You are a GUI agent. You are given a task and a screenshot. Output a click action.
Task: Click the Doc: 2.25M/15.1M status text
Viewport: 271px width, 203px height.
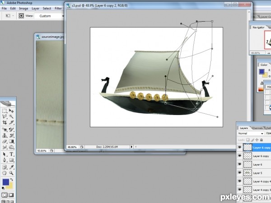click(x=107, y=147)
